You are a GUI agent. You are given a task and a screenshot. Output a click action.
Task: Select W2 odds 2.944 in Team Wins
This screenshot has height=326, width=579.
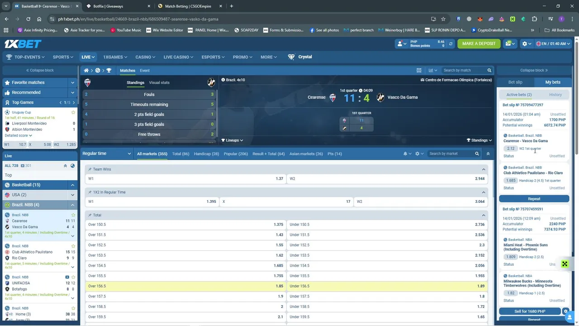[387, 179]
